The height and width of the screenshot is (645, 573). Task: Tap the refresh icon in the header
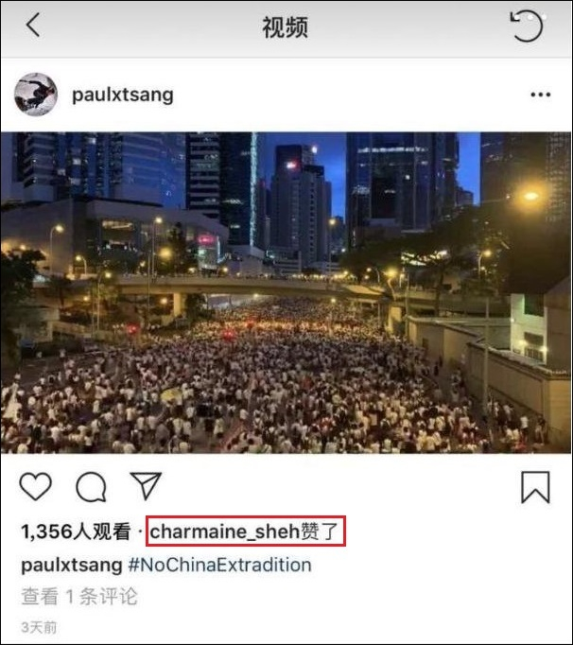527,26
